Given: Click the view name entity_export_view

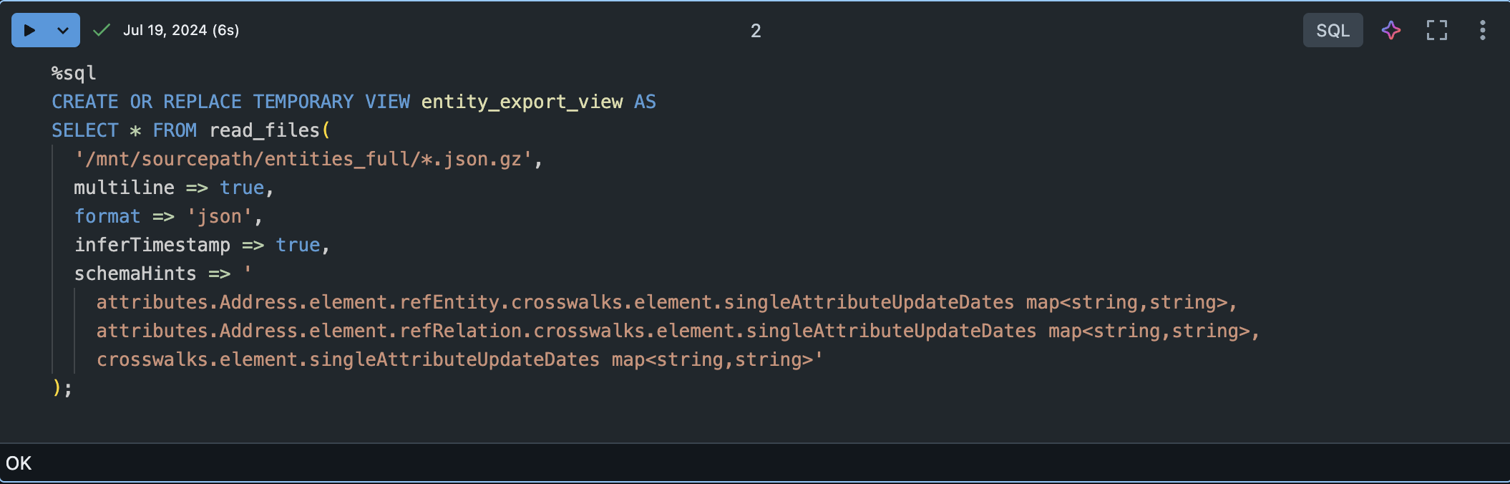Looking at the screenshot, I should pyautogui.click(x=522, y=102).
